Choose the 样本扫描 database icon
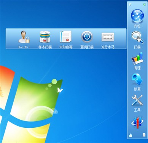Screen dimensions: 148x143 coord(45,37)
